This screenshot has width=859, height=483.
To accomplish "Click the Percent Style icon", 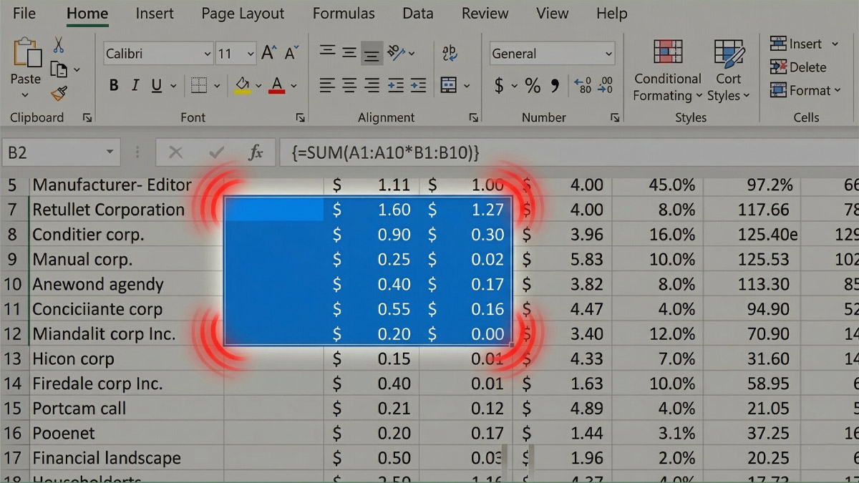I will (x=533, y=86).
